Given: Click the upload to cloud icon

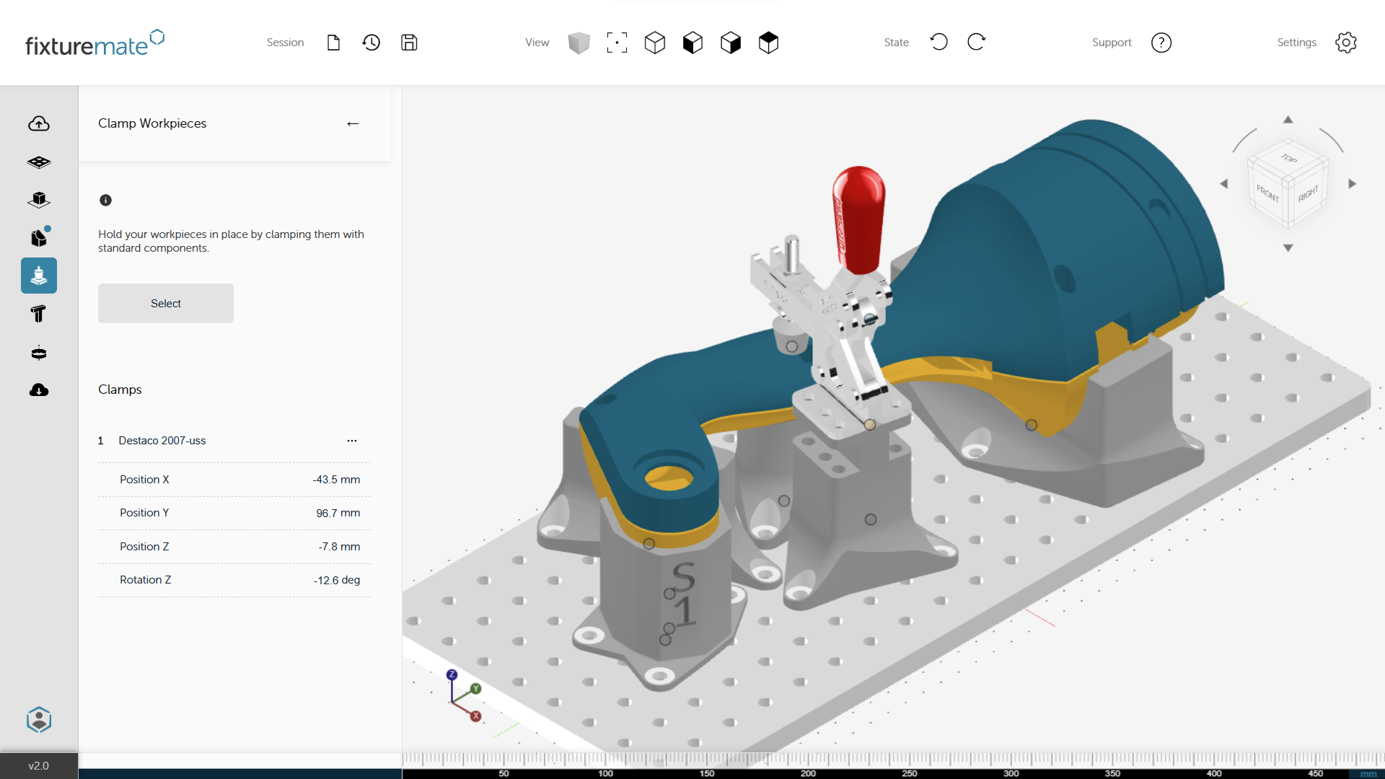Looking at the screenshot, I should 38,123.
